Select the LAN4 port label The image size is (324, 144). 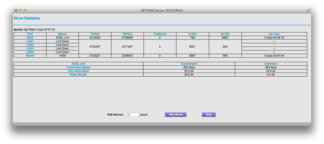point(30,52)
